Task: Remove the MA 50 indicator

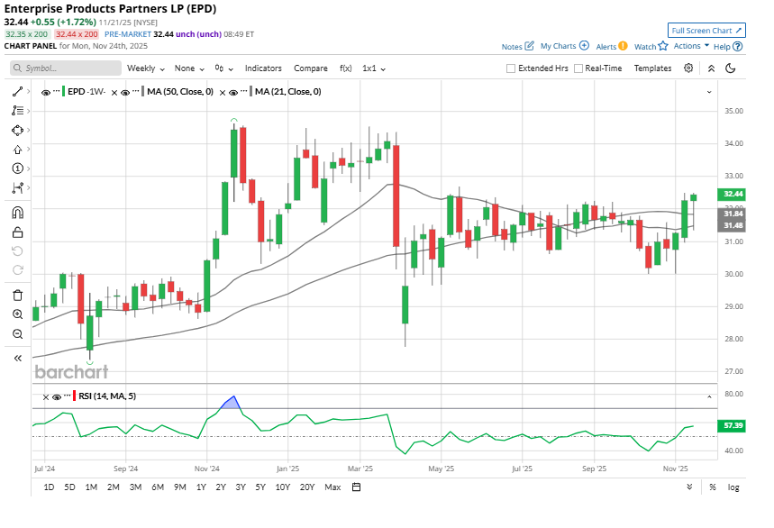Action: click(x=114, y=92)
